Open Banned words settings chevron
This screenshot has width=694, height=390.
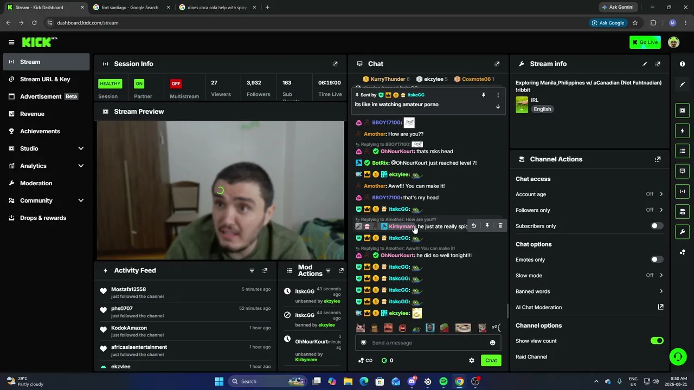point(661,291)
